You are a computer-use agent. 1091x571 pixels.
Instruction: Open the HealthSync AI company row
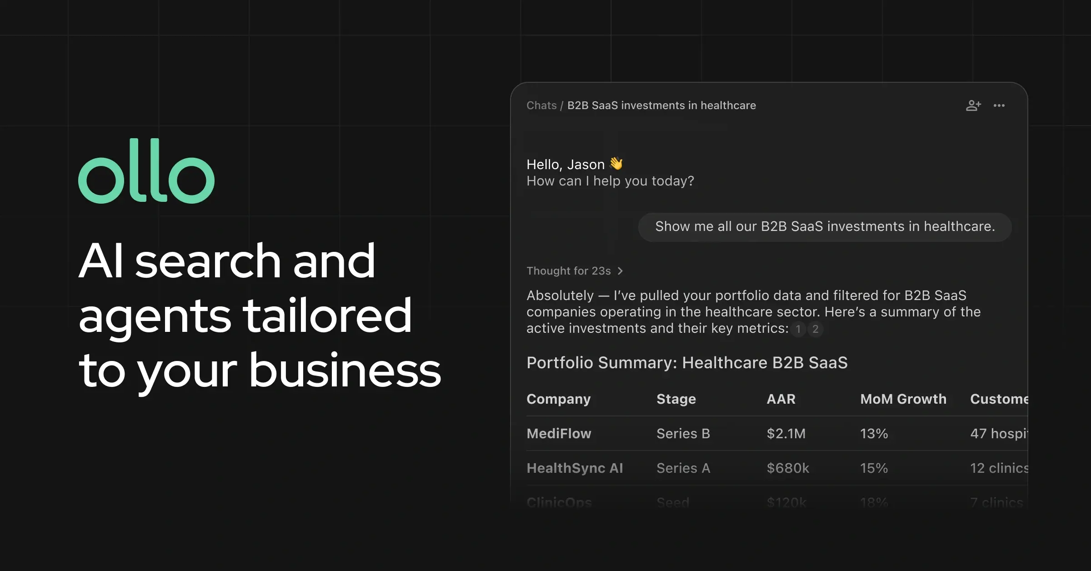(x=777, y=468)
